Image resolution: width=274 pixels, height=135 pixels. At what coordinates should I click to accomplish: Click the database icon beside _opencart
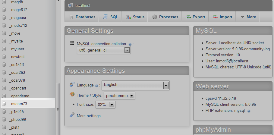(x=4, y=88)
